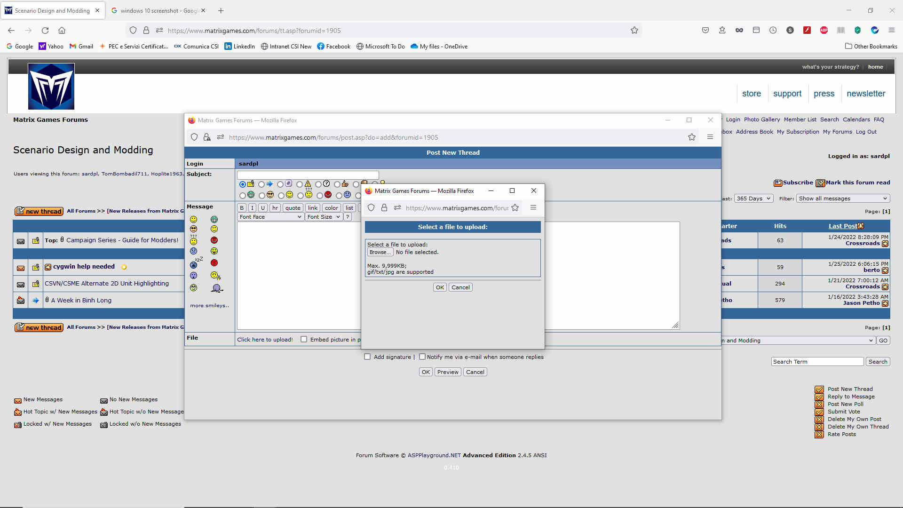Open the Font Face dropdown
The image size is (903, 508).
coord(270,217)
